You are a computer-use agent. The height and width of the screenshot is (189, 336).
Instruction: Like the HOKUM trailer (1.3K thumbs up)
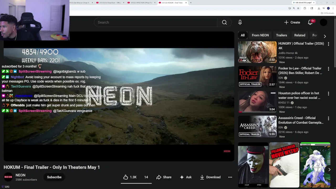pos(130,177)
